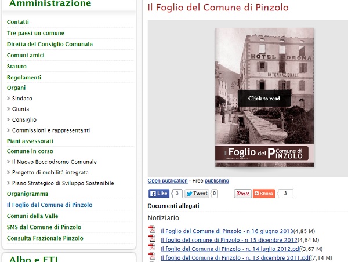The height and width of the screenshot is (262, 348).
Task: Click the Pinterest Pin it button
Action: (x=242, y=194)
